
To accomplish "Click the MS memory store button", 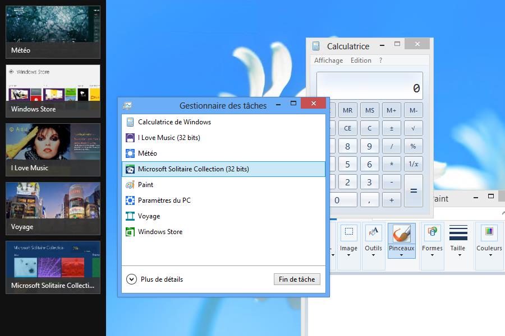I will pyautogui.click(x=370, y=110).
